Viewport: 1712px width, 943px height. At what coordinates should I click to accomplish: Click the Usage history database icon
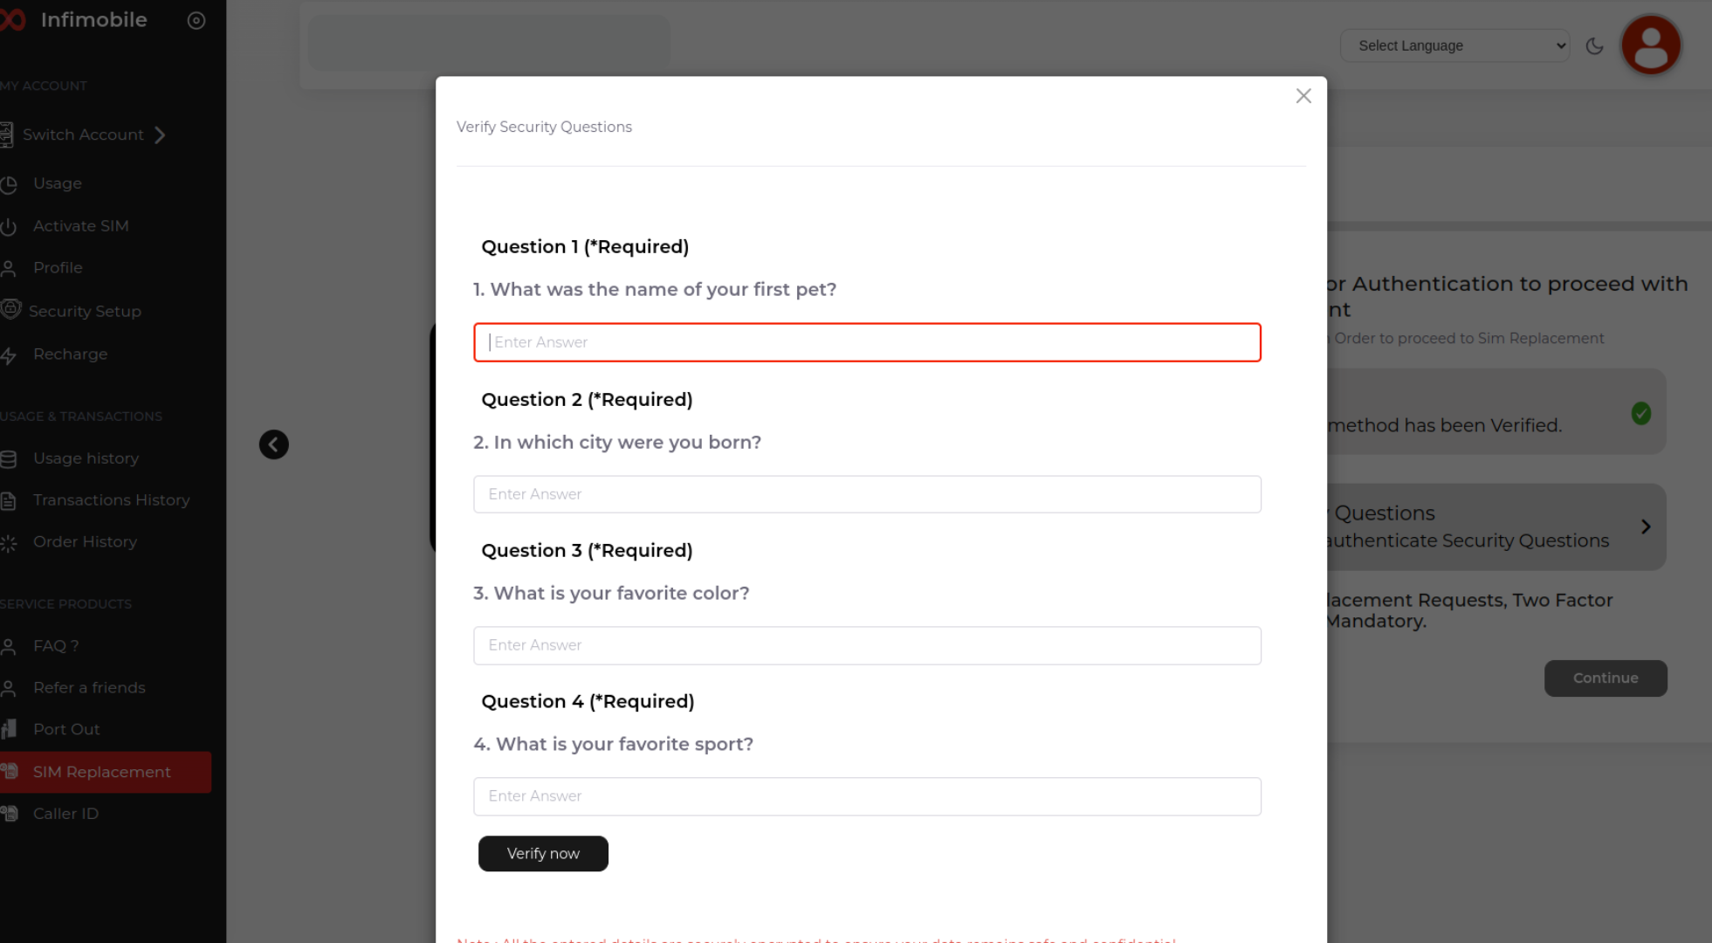9,459
